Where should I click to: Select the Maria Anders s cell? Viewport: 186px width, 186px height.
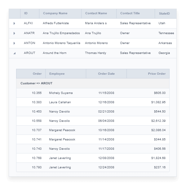click(x=99, y=23)
